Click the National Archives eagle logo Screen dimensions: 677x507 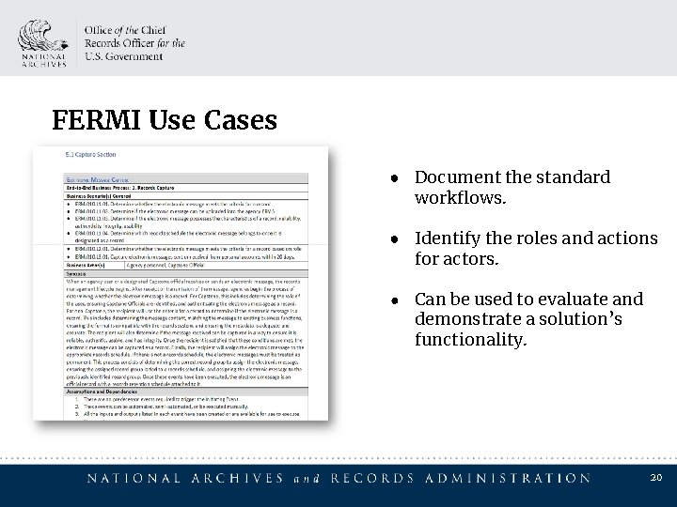point(43,43)
